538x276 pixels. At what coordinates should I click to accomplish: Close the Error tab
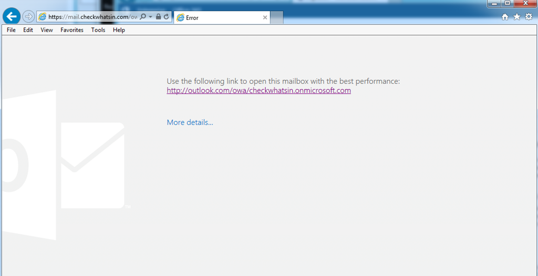(265, 17)
